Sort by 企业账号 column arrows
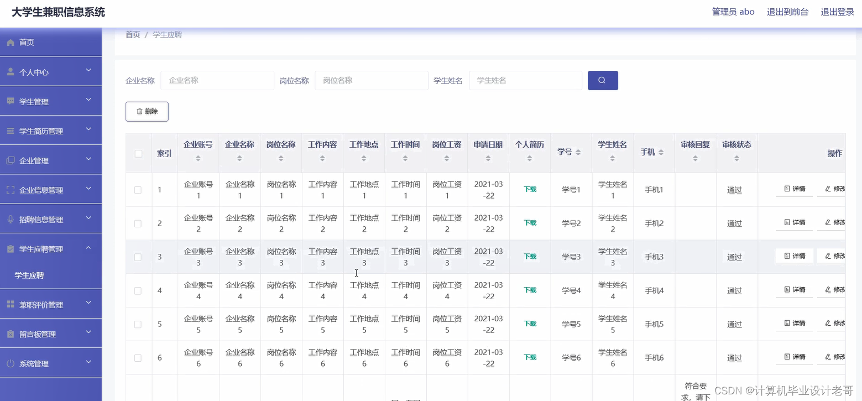862x401 pixels. click(198, 159)
